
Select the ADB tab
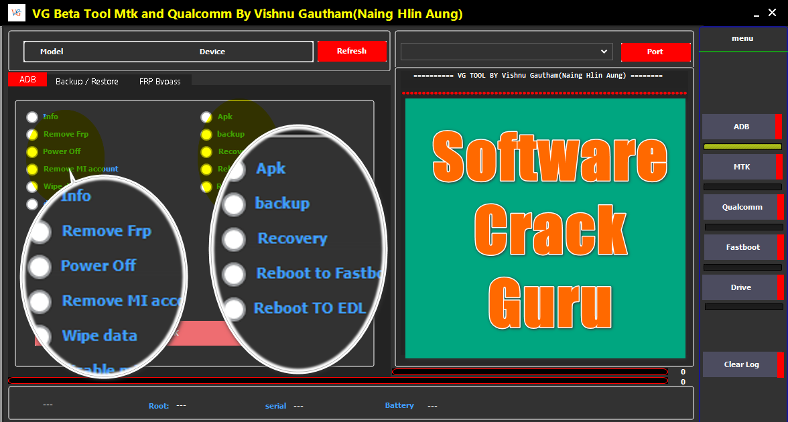tap(27, 79)
